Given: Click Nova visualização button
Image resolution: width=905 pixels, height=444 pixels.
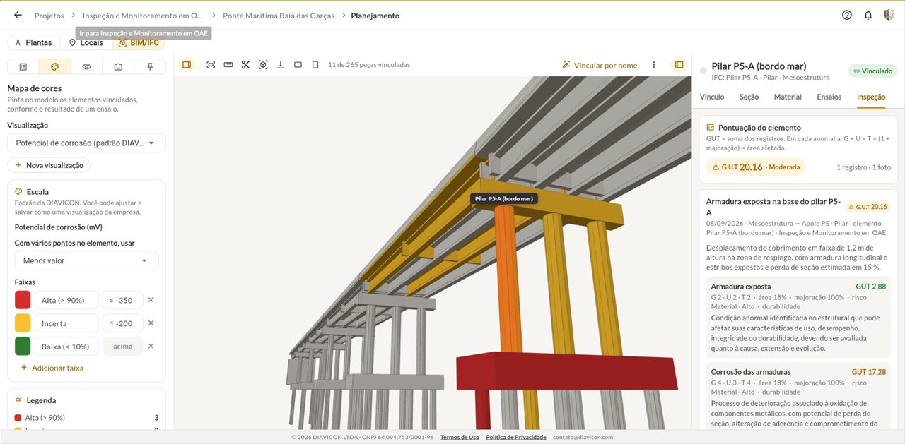Looking at the screenshot, I should tap(49, 165).
